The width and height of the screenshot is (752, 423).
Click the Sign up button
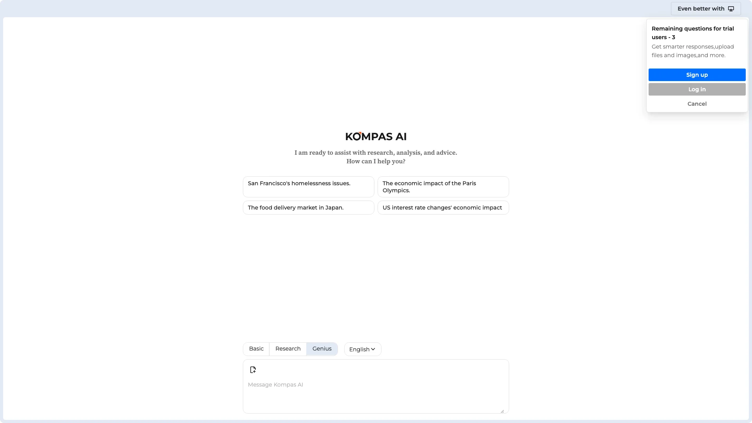[697, 75]
